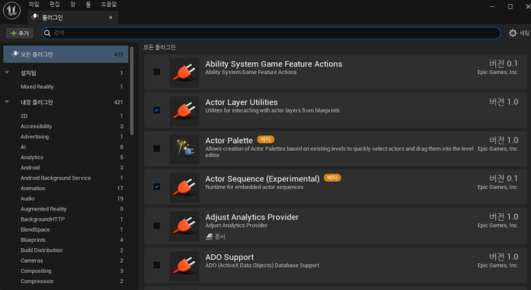The image size is (531, 290).
Task: Open the 파일 menu
Action: point(34,4)
